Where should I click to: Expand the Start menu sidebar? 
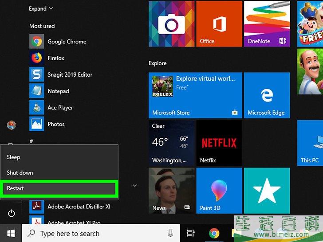[x=41, y=8]
